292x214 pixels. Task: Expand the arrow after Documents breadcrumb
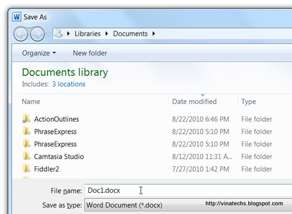tap(154, 34)
